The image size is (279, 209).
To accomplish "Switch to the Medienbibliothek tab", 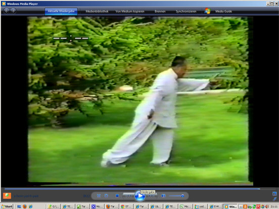I will [x=97, y=12].
